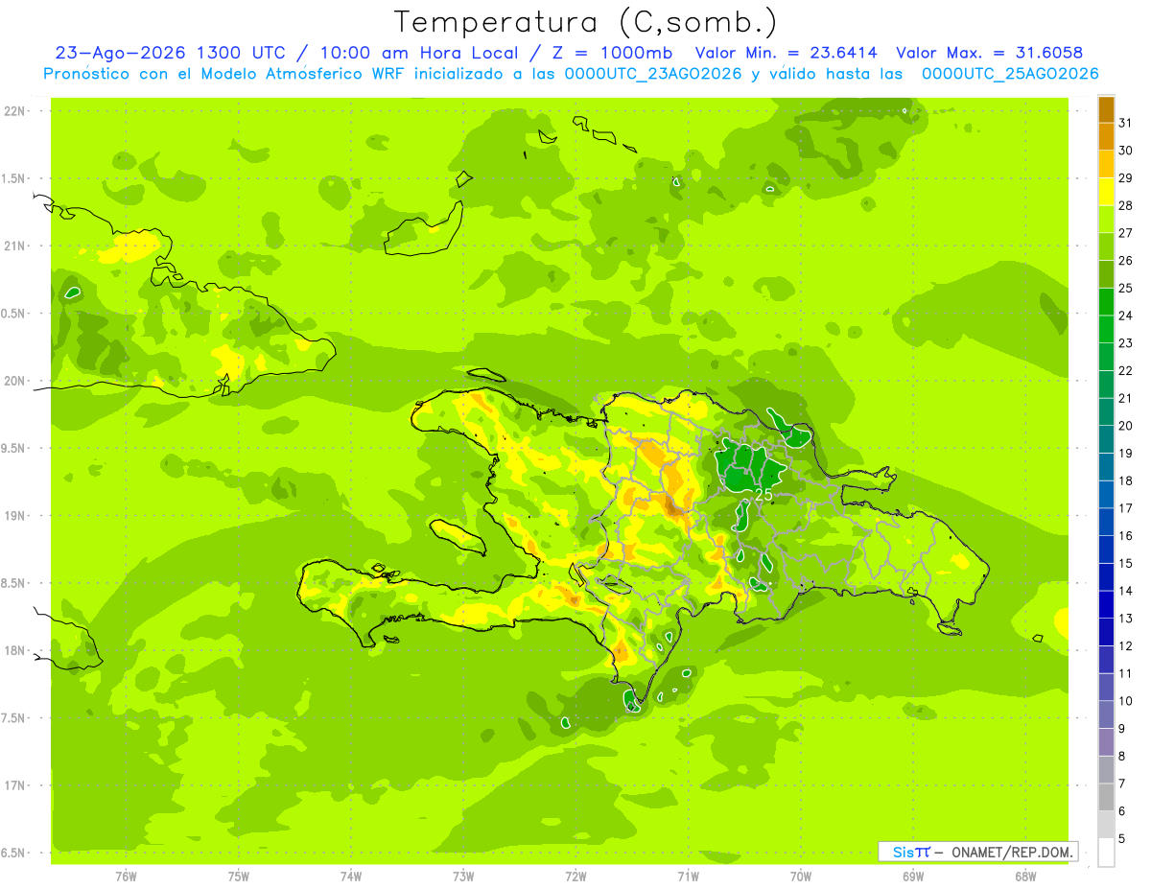1151x889 pixels.
Task: Click the "20N" latitude axis label
Action: (x=14, y=381)
